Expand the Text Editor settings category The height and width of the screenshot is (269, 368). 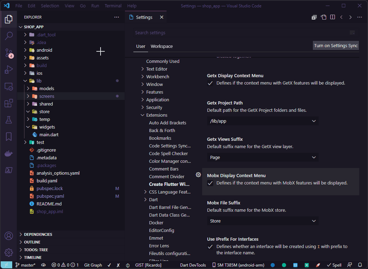(x=142, y=69)
